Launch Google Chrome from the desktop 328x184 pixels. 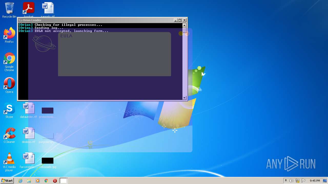(9, 62)
